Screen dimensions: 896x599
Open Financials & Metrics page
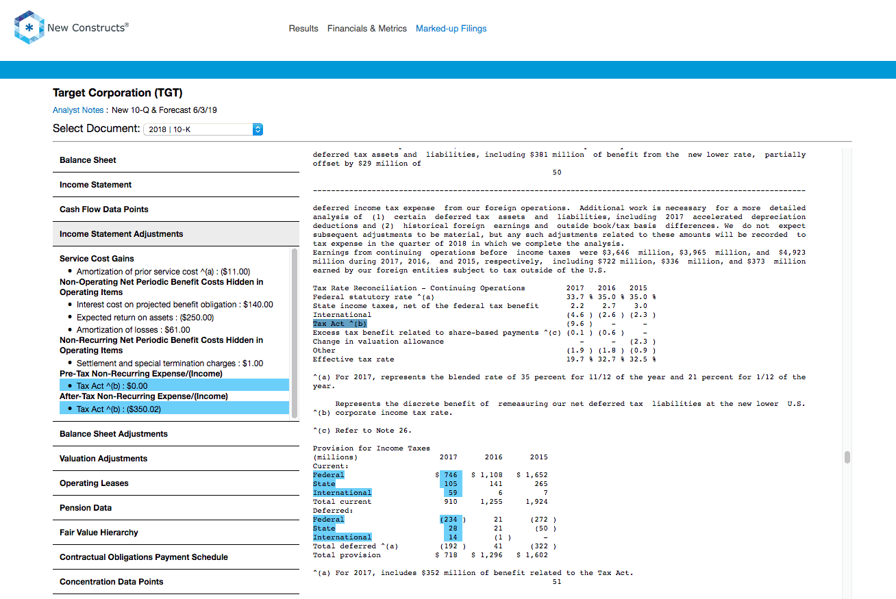pyautogui.click(x=367, y=29)
